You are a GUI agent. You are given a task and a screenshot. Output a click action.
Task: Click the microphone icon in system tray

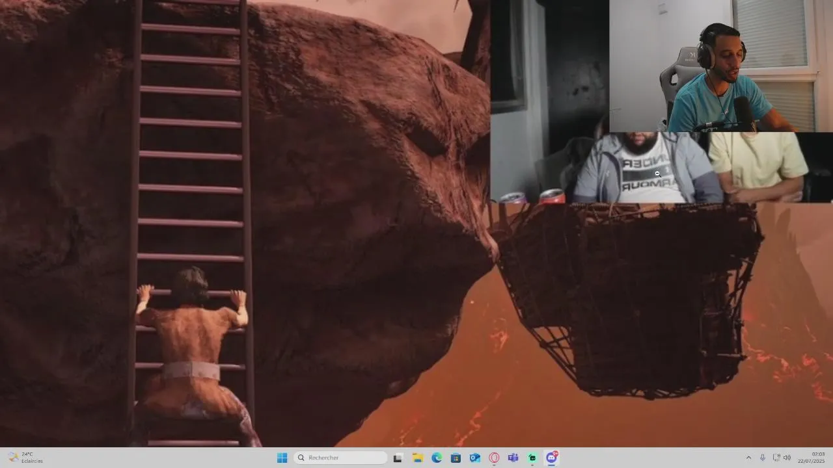click(763, 458)
